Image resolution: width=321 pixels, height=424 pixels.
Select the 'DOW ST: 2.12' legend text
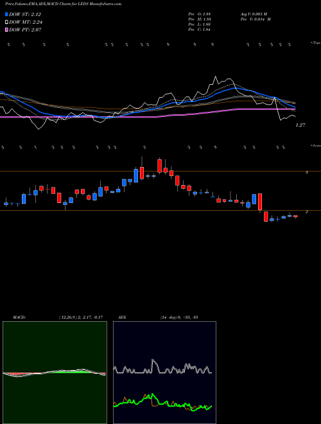click(x=25, y=15)
